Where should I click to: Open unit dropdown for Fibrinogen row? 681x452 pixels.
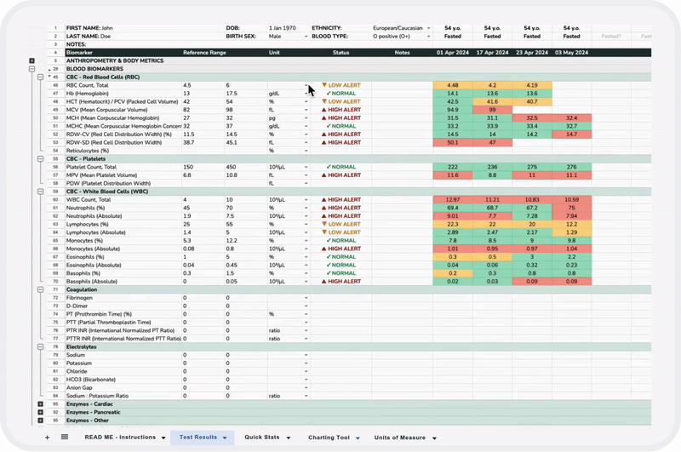[306, 298]
